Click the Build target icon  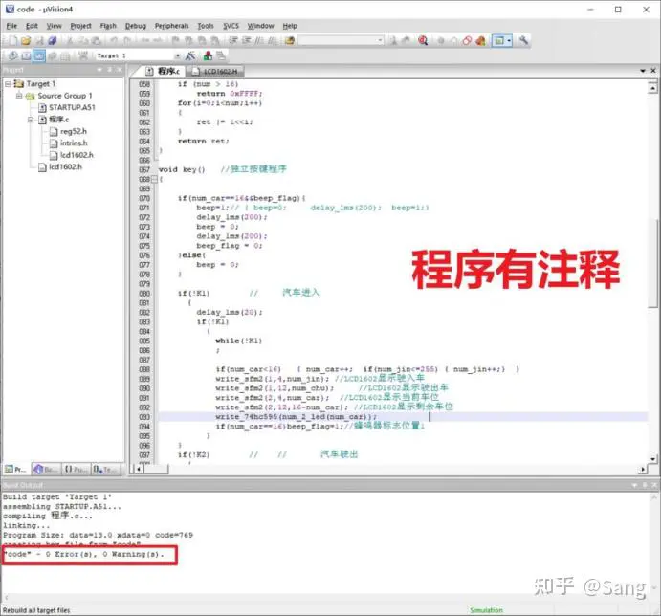(26, 55)
